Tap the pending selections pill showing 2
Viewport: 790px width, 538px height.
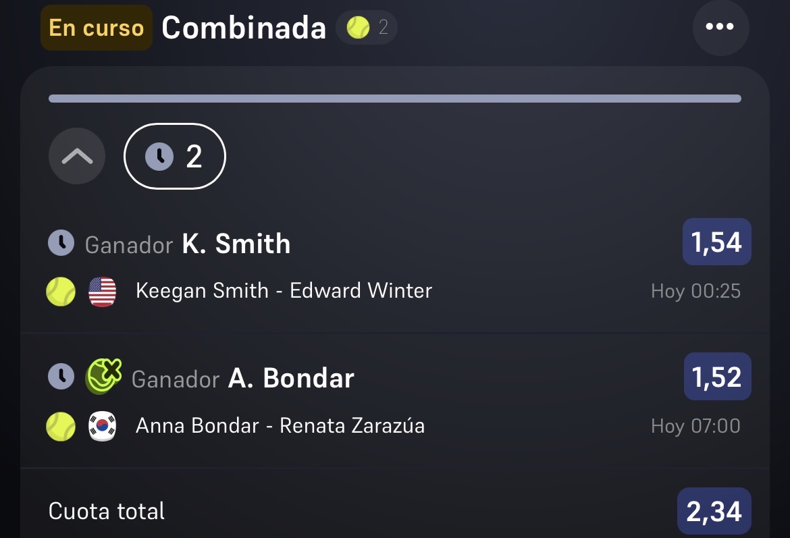tap(175, 156)
